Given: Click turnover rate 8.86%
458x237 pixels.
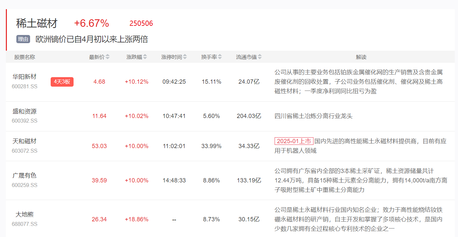Looking at the screenshot, I should tap(212, 180).
